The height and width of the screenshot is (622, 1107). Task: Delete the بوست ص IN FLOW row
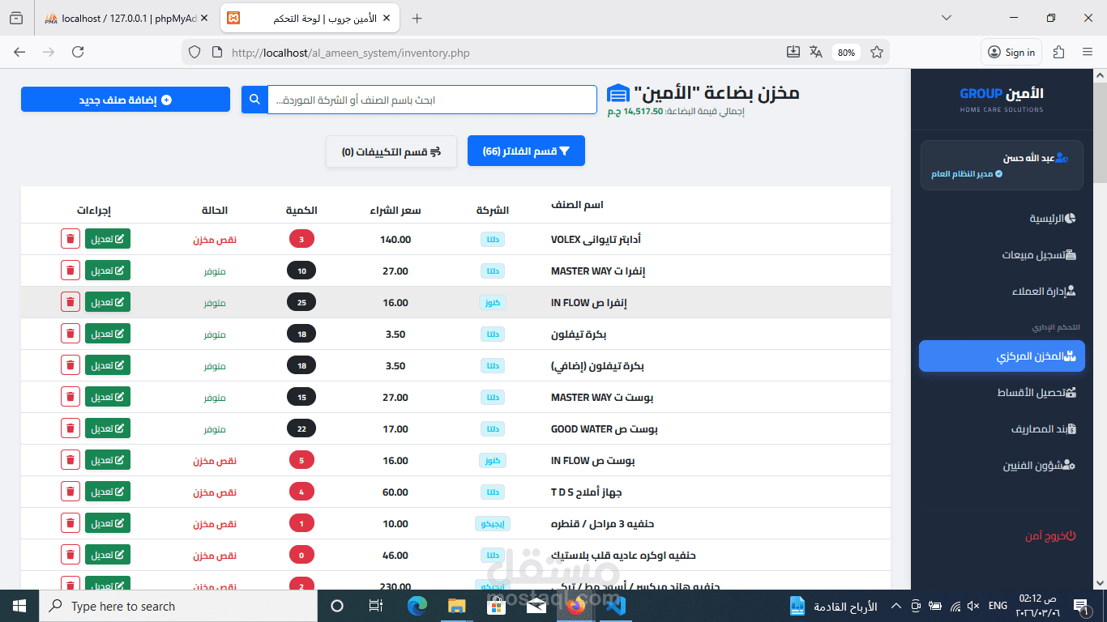tap(71, 460)
